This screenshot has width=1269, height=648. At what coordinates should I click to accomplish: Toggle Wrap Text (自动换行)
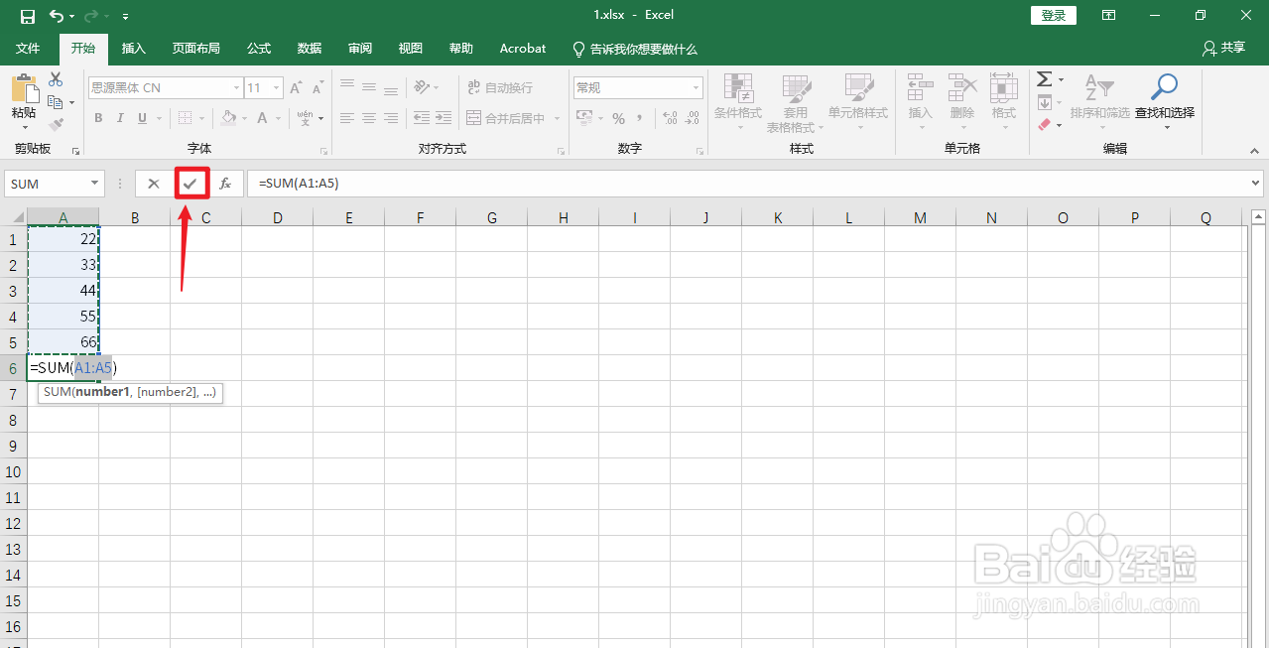499,87
